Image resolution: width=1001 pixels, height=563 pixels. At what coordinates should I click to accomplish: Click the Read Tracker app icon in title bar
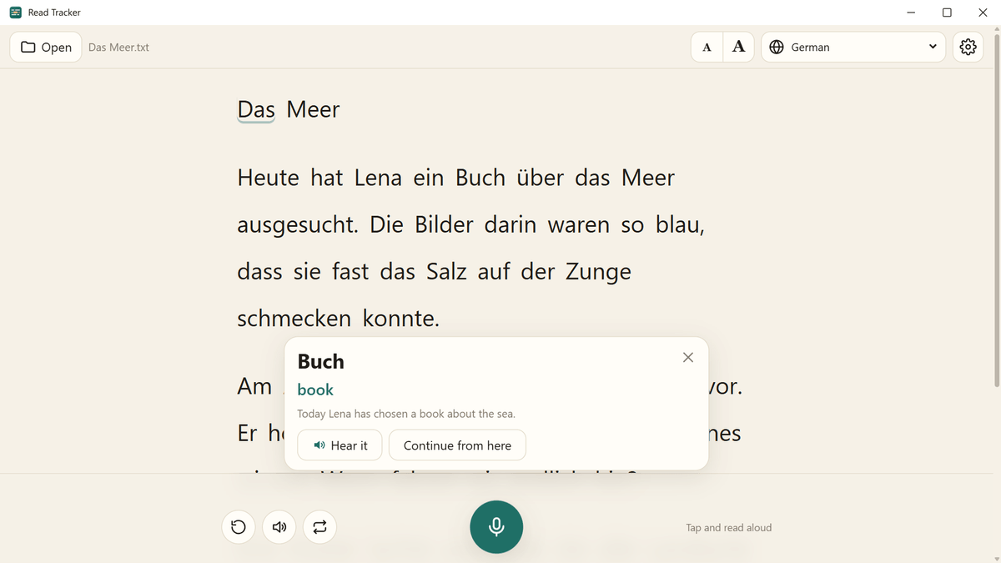(15, 13)
